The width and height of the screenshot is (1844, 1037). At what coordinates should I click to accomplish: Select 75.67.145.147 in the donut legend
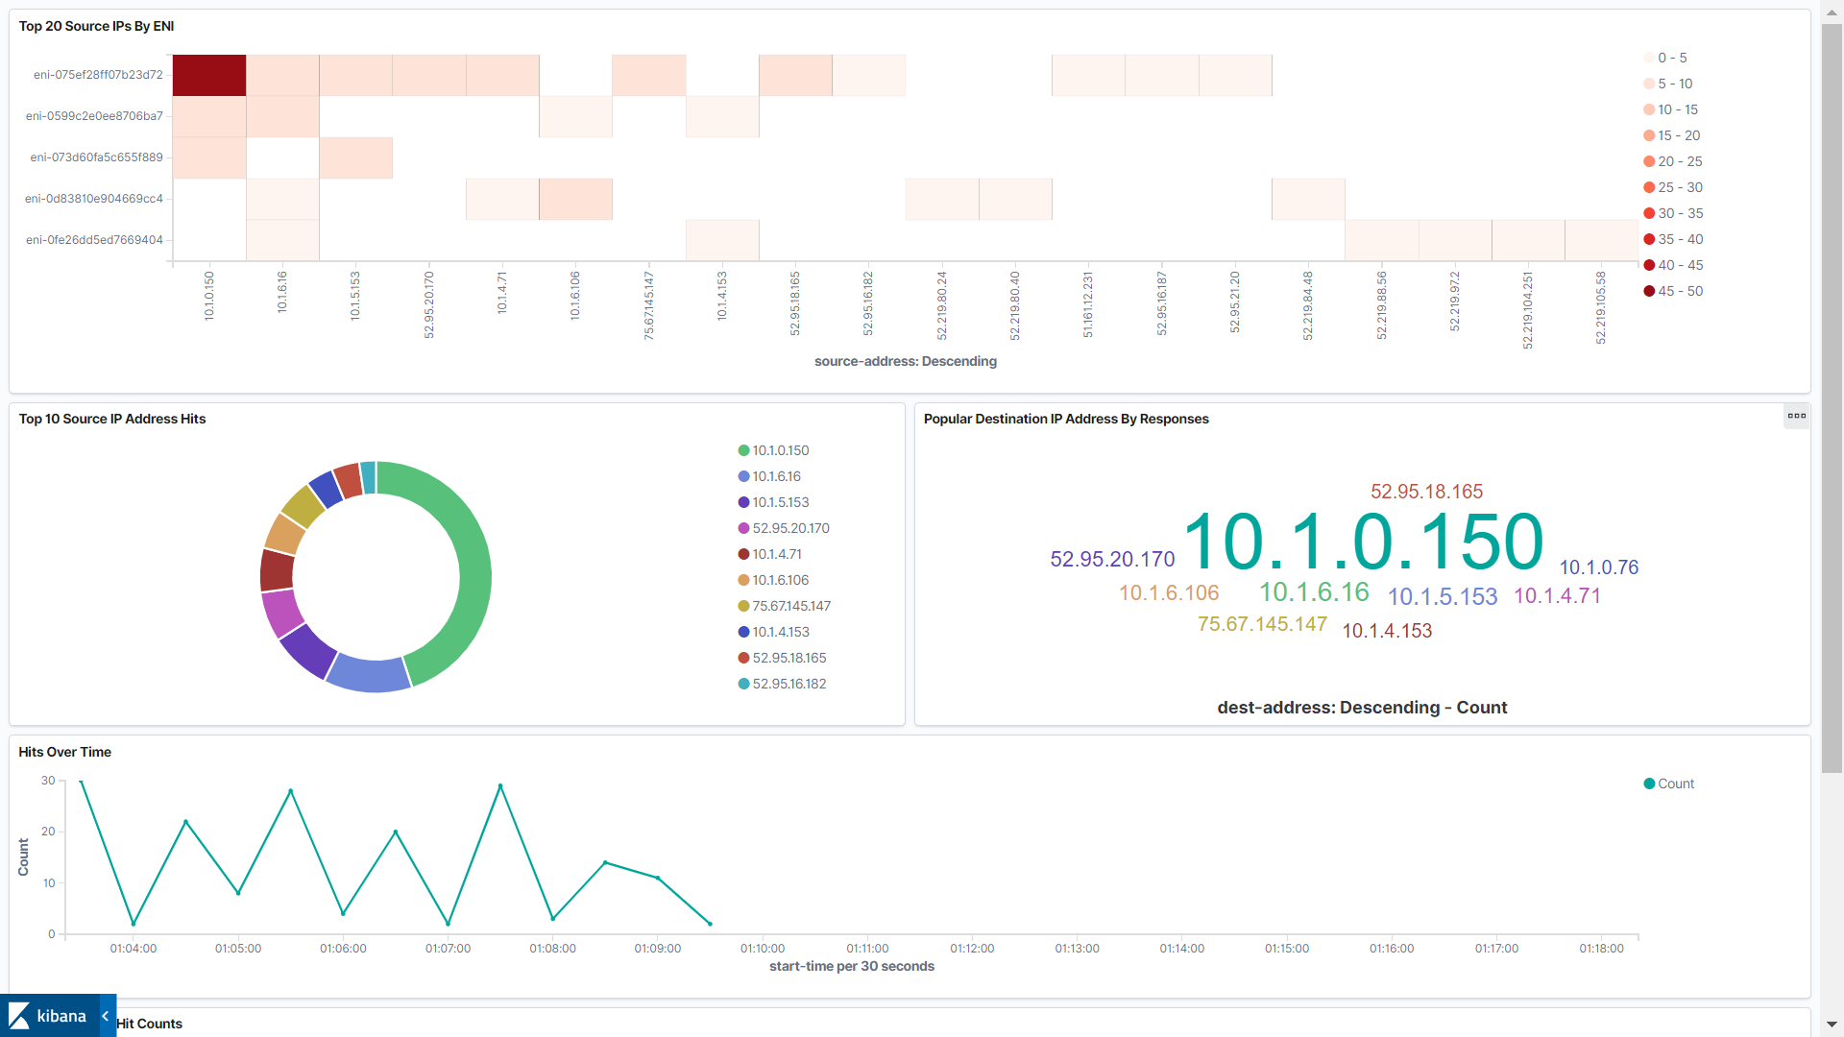(785, 606)
